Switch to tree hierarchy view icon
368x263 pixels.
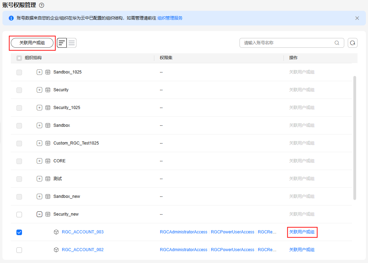click(62, 43)
